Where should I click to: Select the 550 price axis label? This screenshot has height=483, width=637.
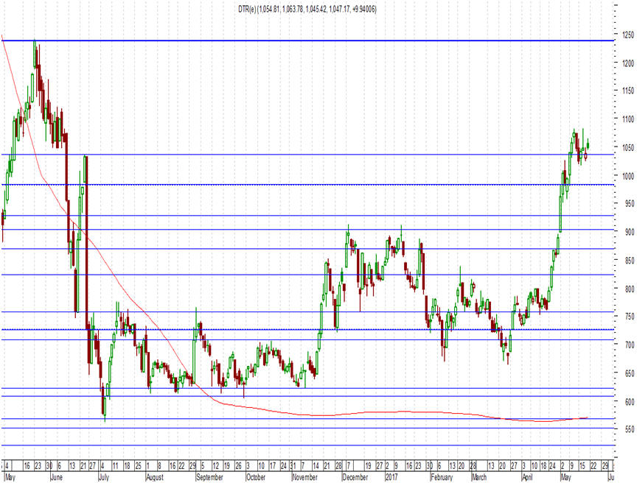[630, 429]
